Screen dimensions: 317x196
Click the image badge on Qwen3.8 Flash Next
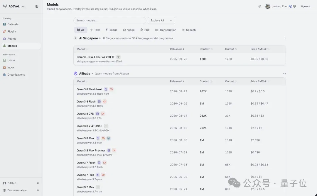pyautogui.click(x=106, y=89)
